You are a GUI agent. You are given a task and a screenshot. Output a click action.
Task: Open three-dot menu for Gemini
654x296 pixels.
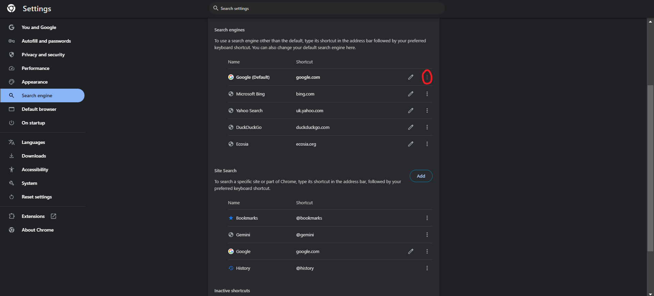427,235
